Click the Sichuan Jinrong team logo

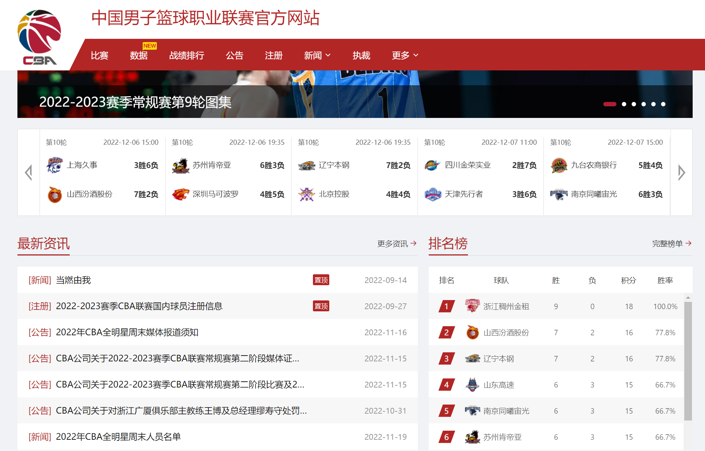[432, 165]
